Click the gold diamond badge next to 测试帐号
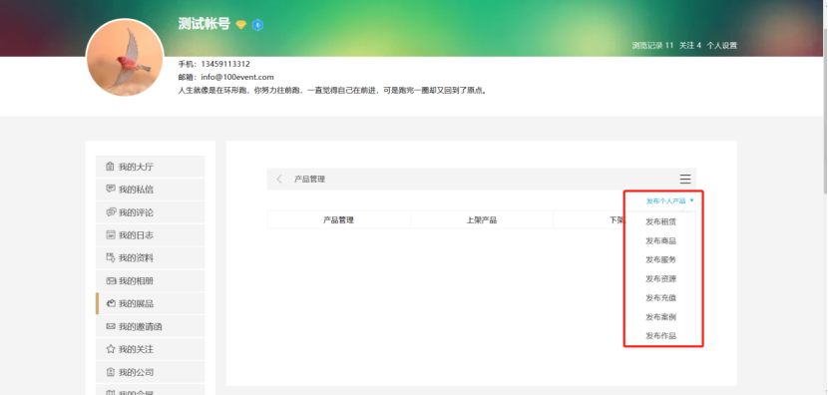The width and height of the screenshot is (828, 395). click(x=241, y=25)
